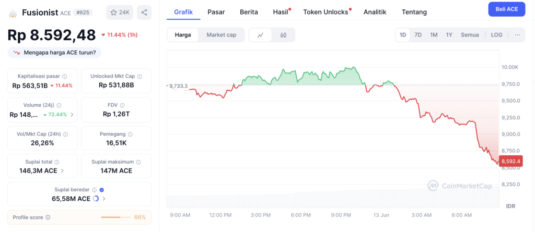
Task: Switch to line chart icon
Action: point(260,35)
